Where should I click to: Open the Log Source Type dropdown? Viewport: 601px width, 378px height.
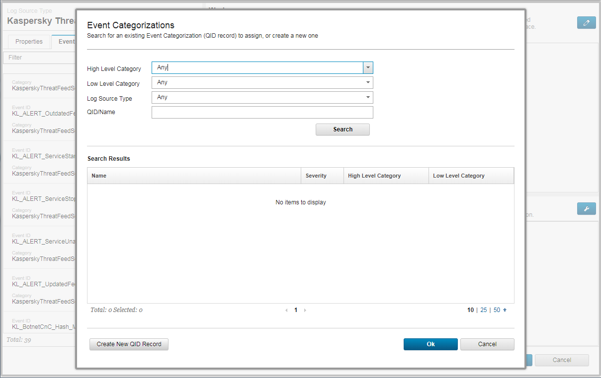[367, 97]
